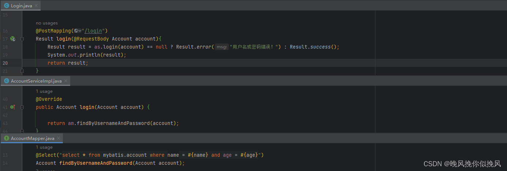Viewport: 507px width, 171px height.
Task: Select the AccountMapper.java tab
Action: (x=32, y=138)
